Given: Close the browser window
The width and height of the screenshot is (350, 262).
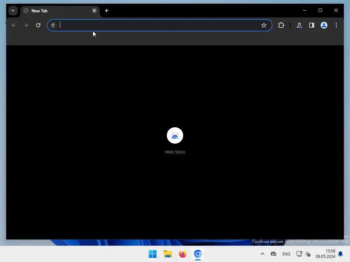Looking at the screenshot, I should [x=336, y=10].
